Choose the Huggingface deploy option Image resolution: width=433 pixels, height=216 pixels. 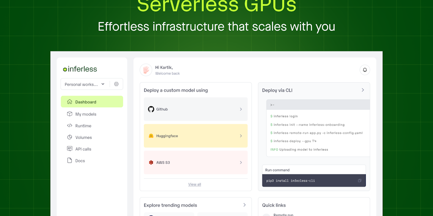pos(195,136)
